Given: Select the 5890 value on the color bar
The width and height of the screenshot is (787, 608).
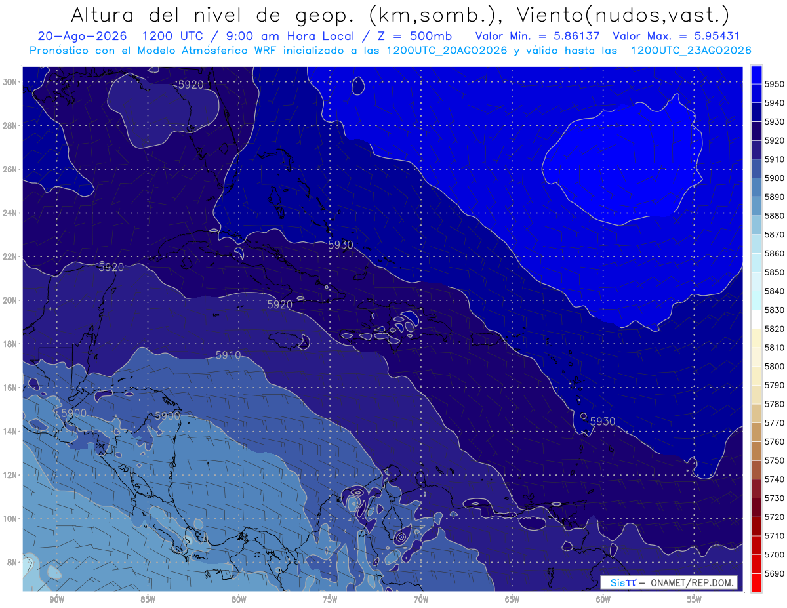Looking at the screenshot, I should tap(775, 197).
